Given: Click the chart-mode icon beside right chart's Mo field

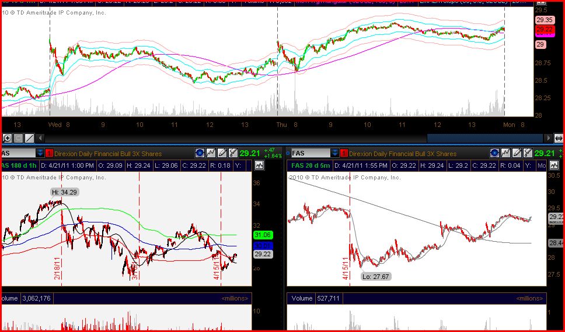Looking at the screenshot, I should [554, 165].
